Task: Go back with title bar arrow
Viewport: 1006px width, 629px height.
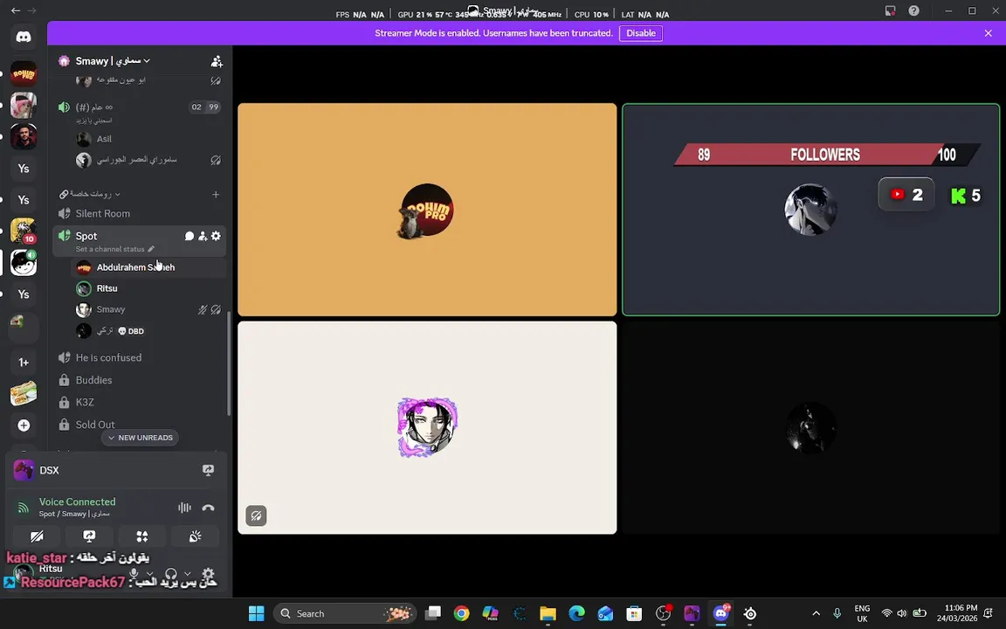Action: pyautogui.click(x=16, y=10)
